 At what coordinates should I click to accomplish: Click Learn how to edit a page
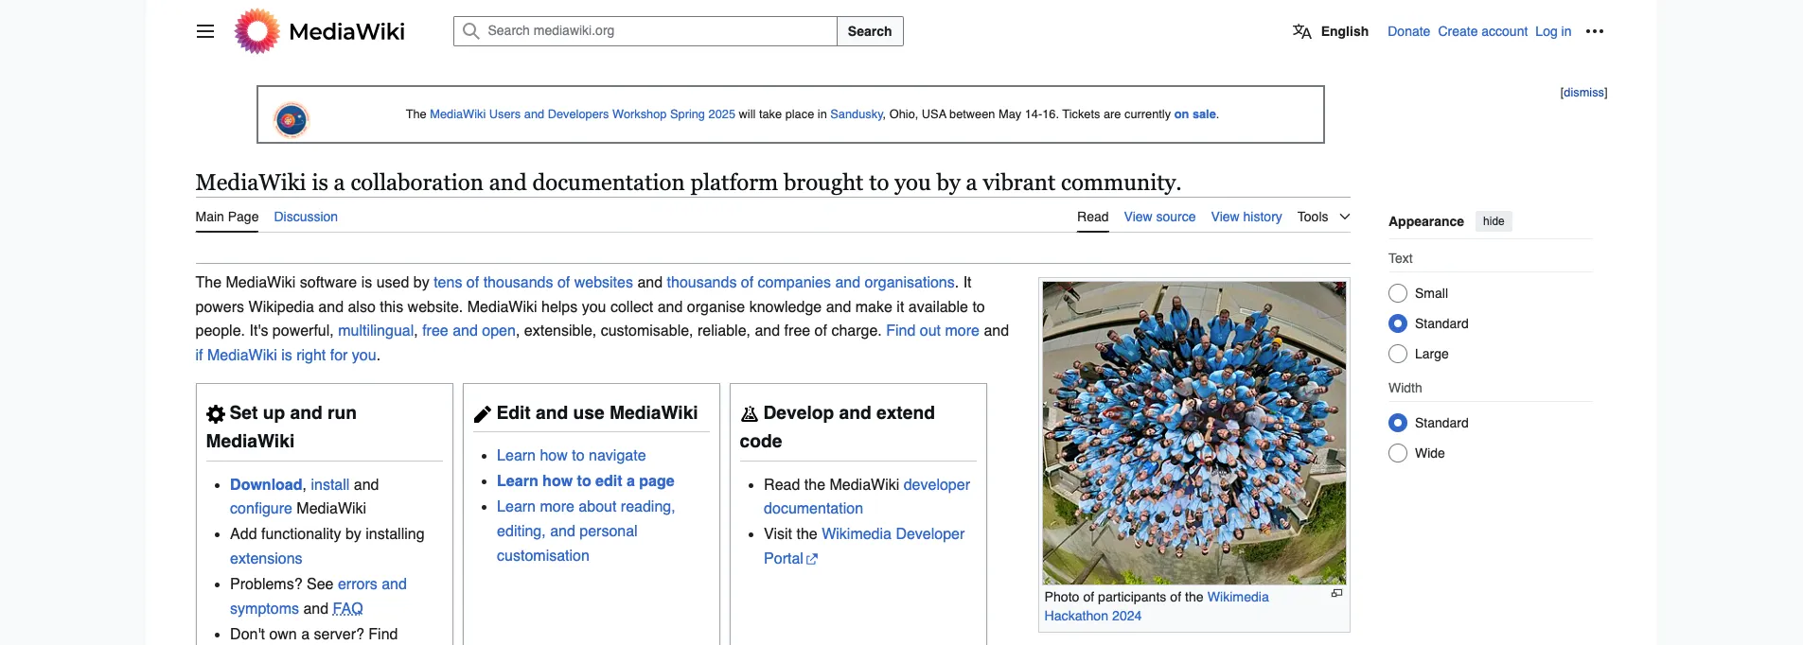[x=585, y=481]
